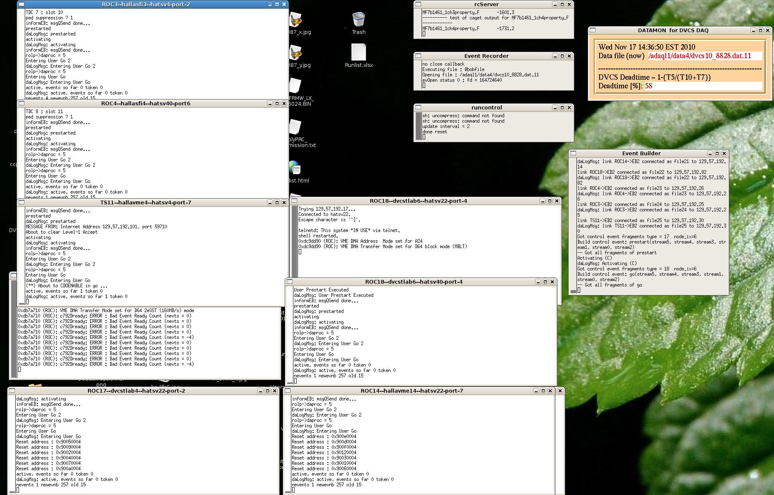774x495 pixels.
Task: Open window menu of DATAMON window
Action: [x=593, y=30]
